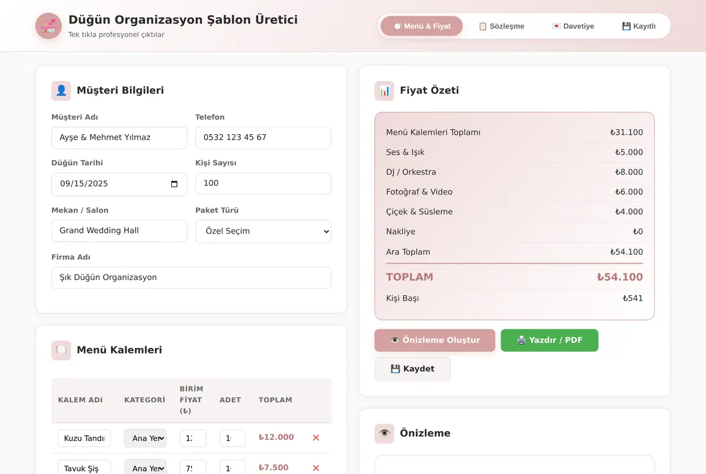Edit the Kuzu Tandır item name field
The image size is (706, 474).
click(84, 438)
